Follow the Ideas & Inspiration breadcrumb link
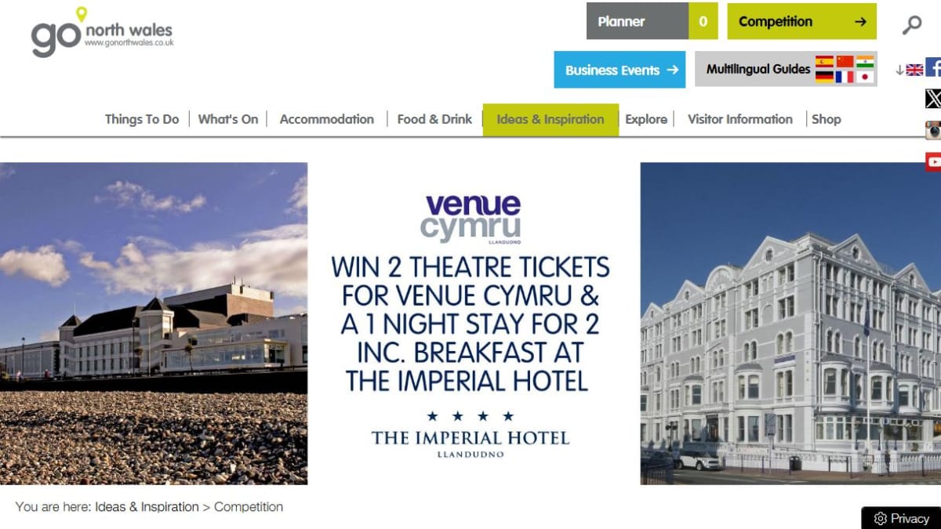Screen dimensions: 941x529 [x=147, y=507]
